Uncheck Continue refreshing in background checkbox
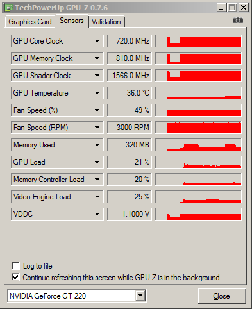This screenshot has height=309, width=252. [x=15, y=278]
